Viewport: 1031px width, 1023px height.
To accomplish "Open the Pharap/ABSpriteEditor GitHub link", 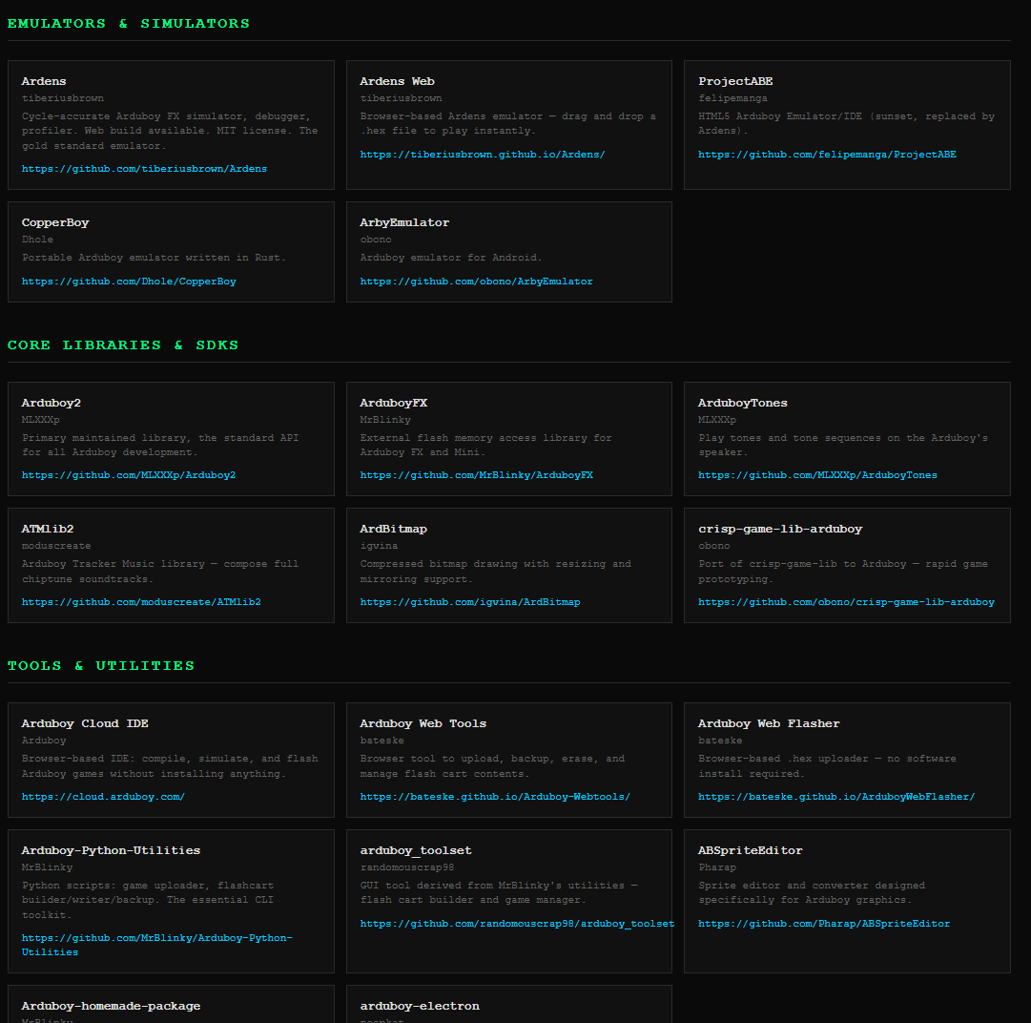I will [x=823, y=924].
